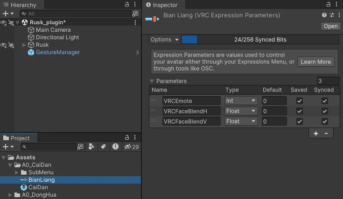Open the Options dropdown in Inspector
Viewport: 343px width, 199px height.
165,40
